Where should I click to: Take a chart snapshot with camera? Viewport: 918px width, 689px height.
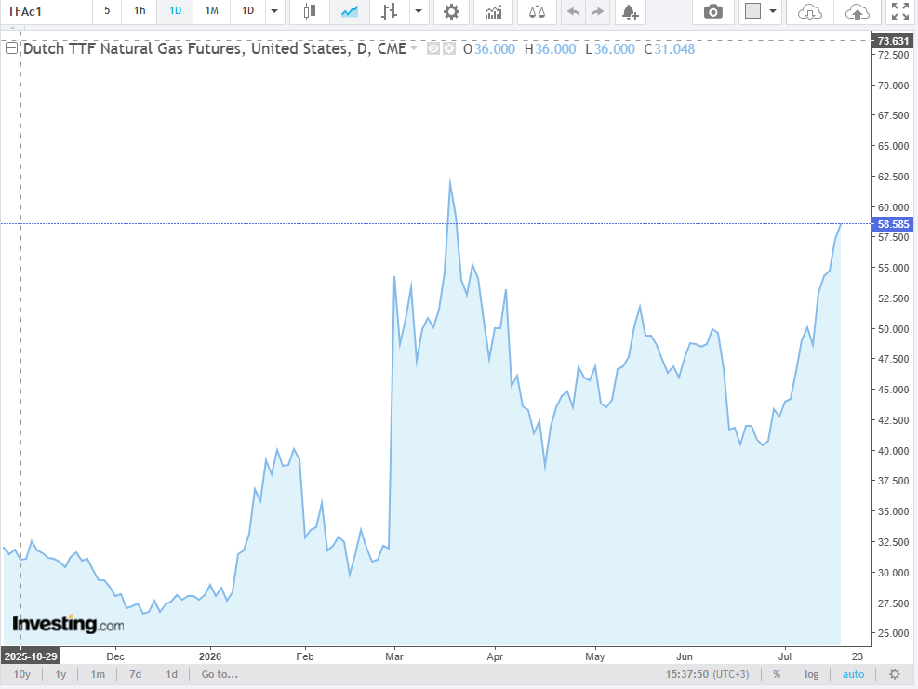pyautogui.click(x=712, y=12)
